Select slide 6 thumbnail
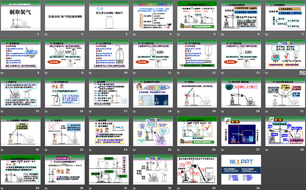The image size is (306, 190). click(241, 15)
